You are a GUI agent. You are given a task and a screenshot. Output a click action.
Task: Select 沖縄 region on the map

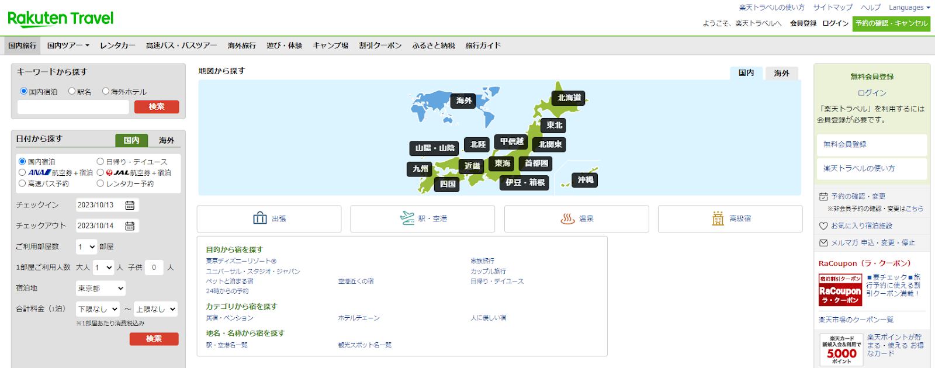tap(586, 180)
